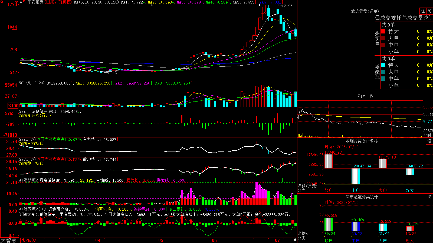Screen dimensions: 433x243
Task: Click the white star icon beside 华安证券
Action: (x=21, y=2)
